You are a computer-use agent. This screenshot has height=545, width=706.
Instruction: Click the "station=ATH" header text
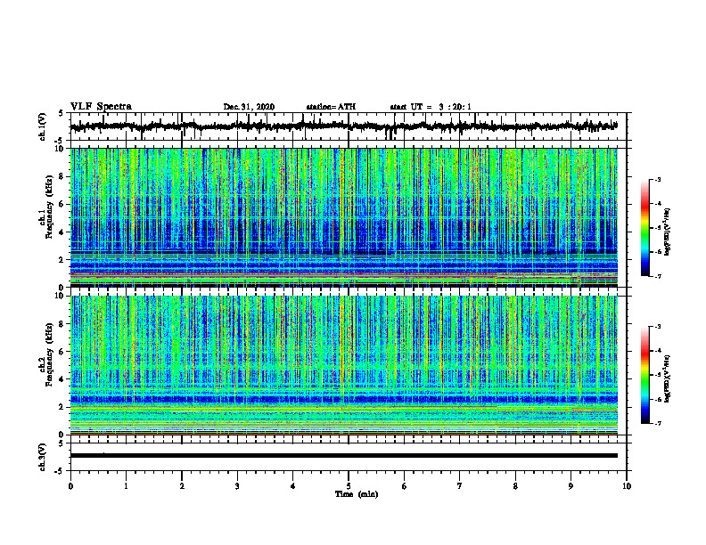[x=331, y=107]
